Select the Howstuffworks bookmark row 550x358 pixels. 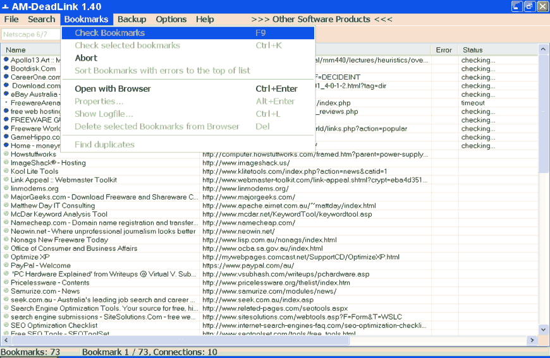tap(269, 155)
